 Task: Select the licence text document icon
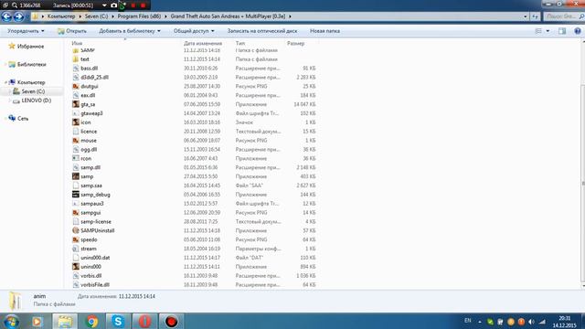coord(76,132)
